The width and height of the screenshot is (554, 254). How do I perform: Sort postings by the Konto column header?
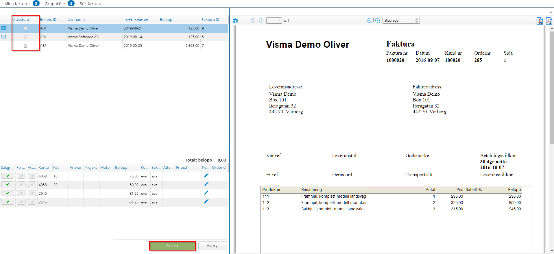click(x=44, y=168)
